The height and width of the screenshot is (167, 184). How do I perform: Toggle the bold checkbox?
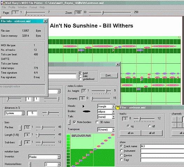[80, 73]
